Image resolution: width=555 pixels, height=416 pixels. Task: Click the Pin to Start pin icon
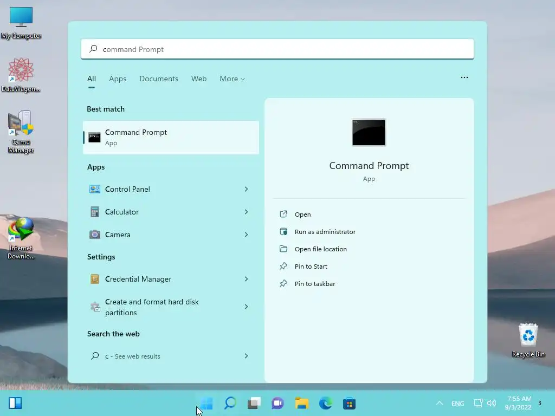(x=283, y=266)
